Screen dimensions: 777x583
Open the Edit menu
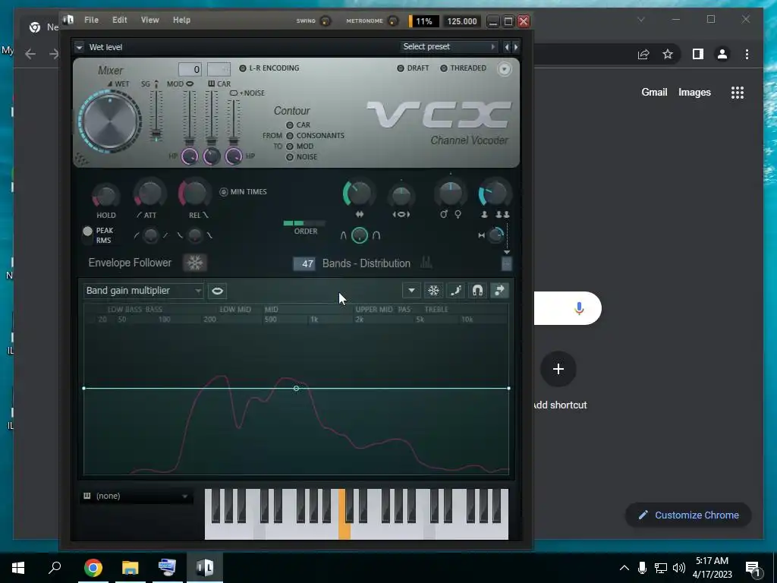click(x=119, y=20)
